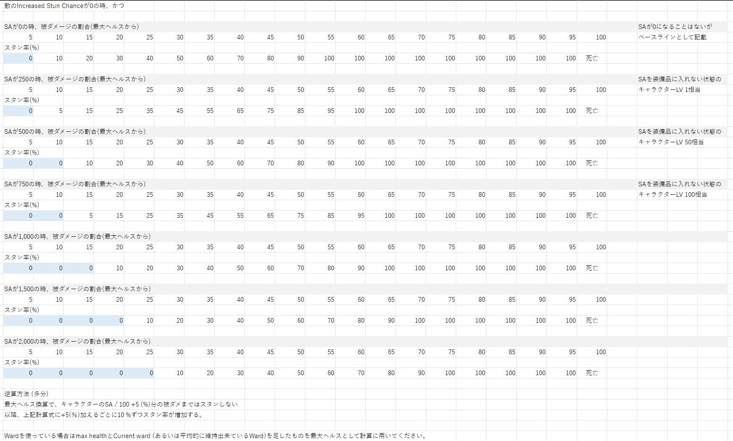
Task: Select the line starting '以降、上記計算式に+5(%)加える'
Action: click(104, 415)
